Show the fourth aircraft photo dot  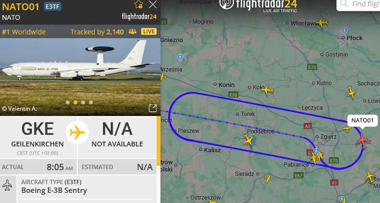click(x=91, y=102)
